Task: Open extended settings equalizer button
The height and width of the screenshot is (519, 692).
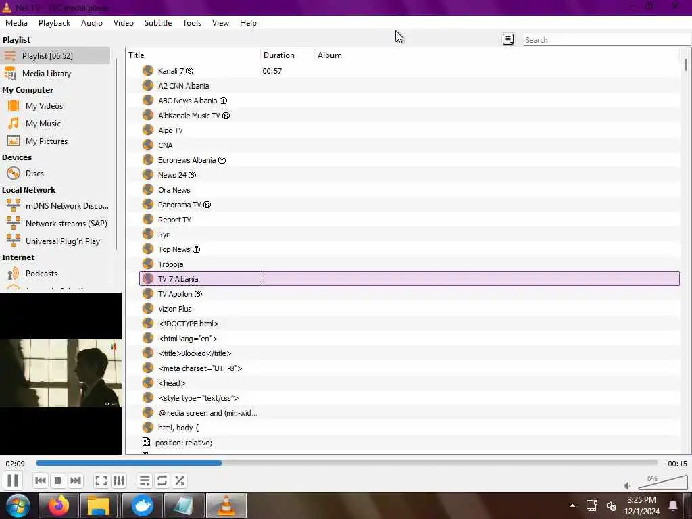Action: [119, 480]
